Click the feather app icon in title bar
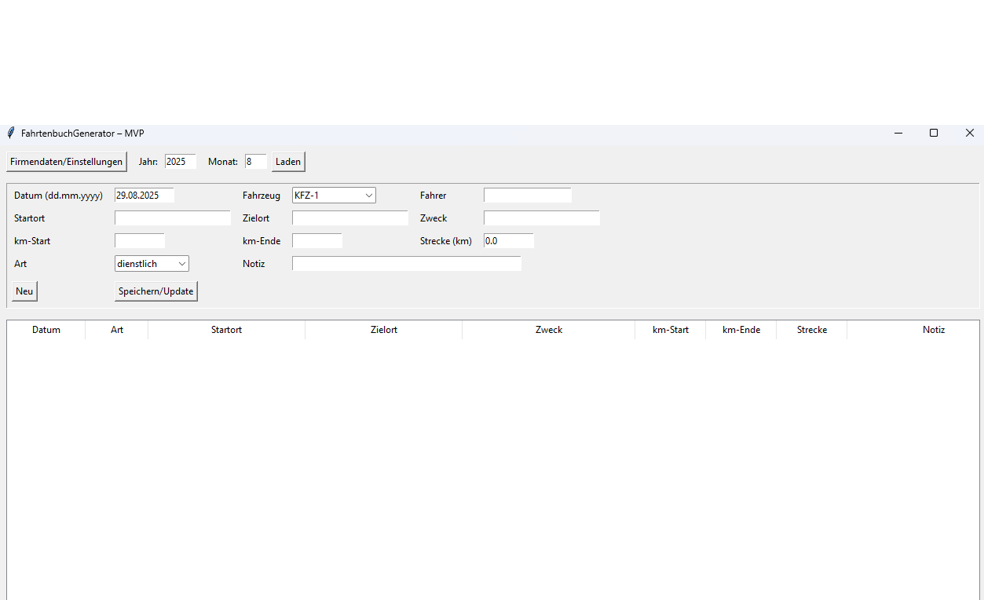Image resolution: width=984 pixels, height=600 pixels. point(11,134)
